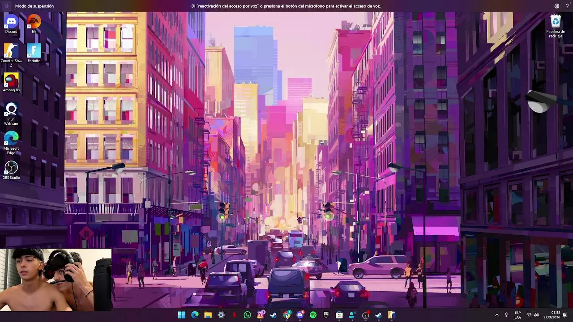The height and width of the screenshot is (322, 573).
Task: Click the system tray microphone indicator
Action: [x=506, y=315]
